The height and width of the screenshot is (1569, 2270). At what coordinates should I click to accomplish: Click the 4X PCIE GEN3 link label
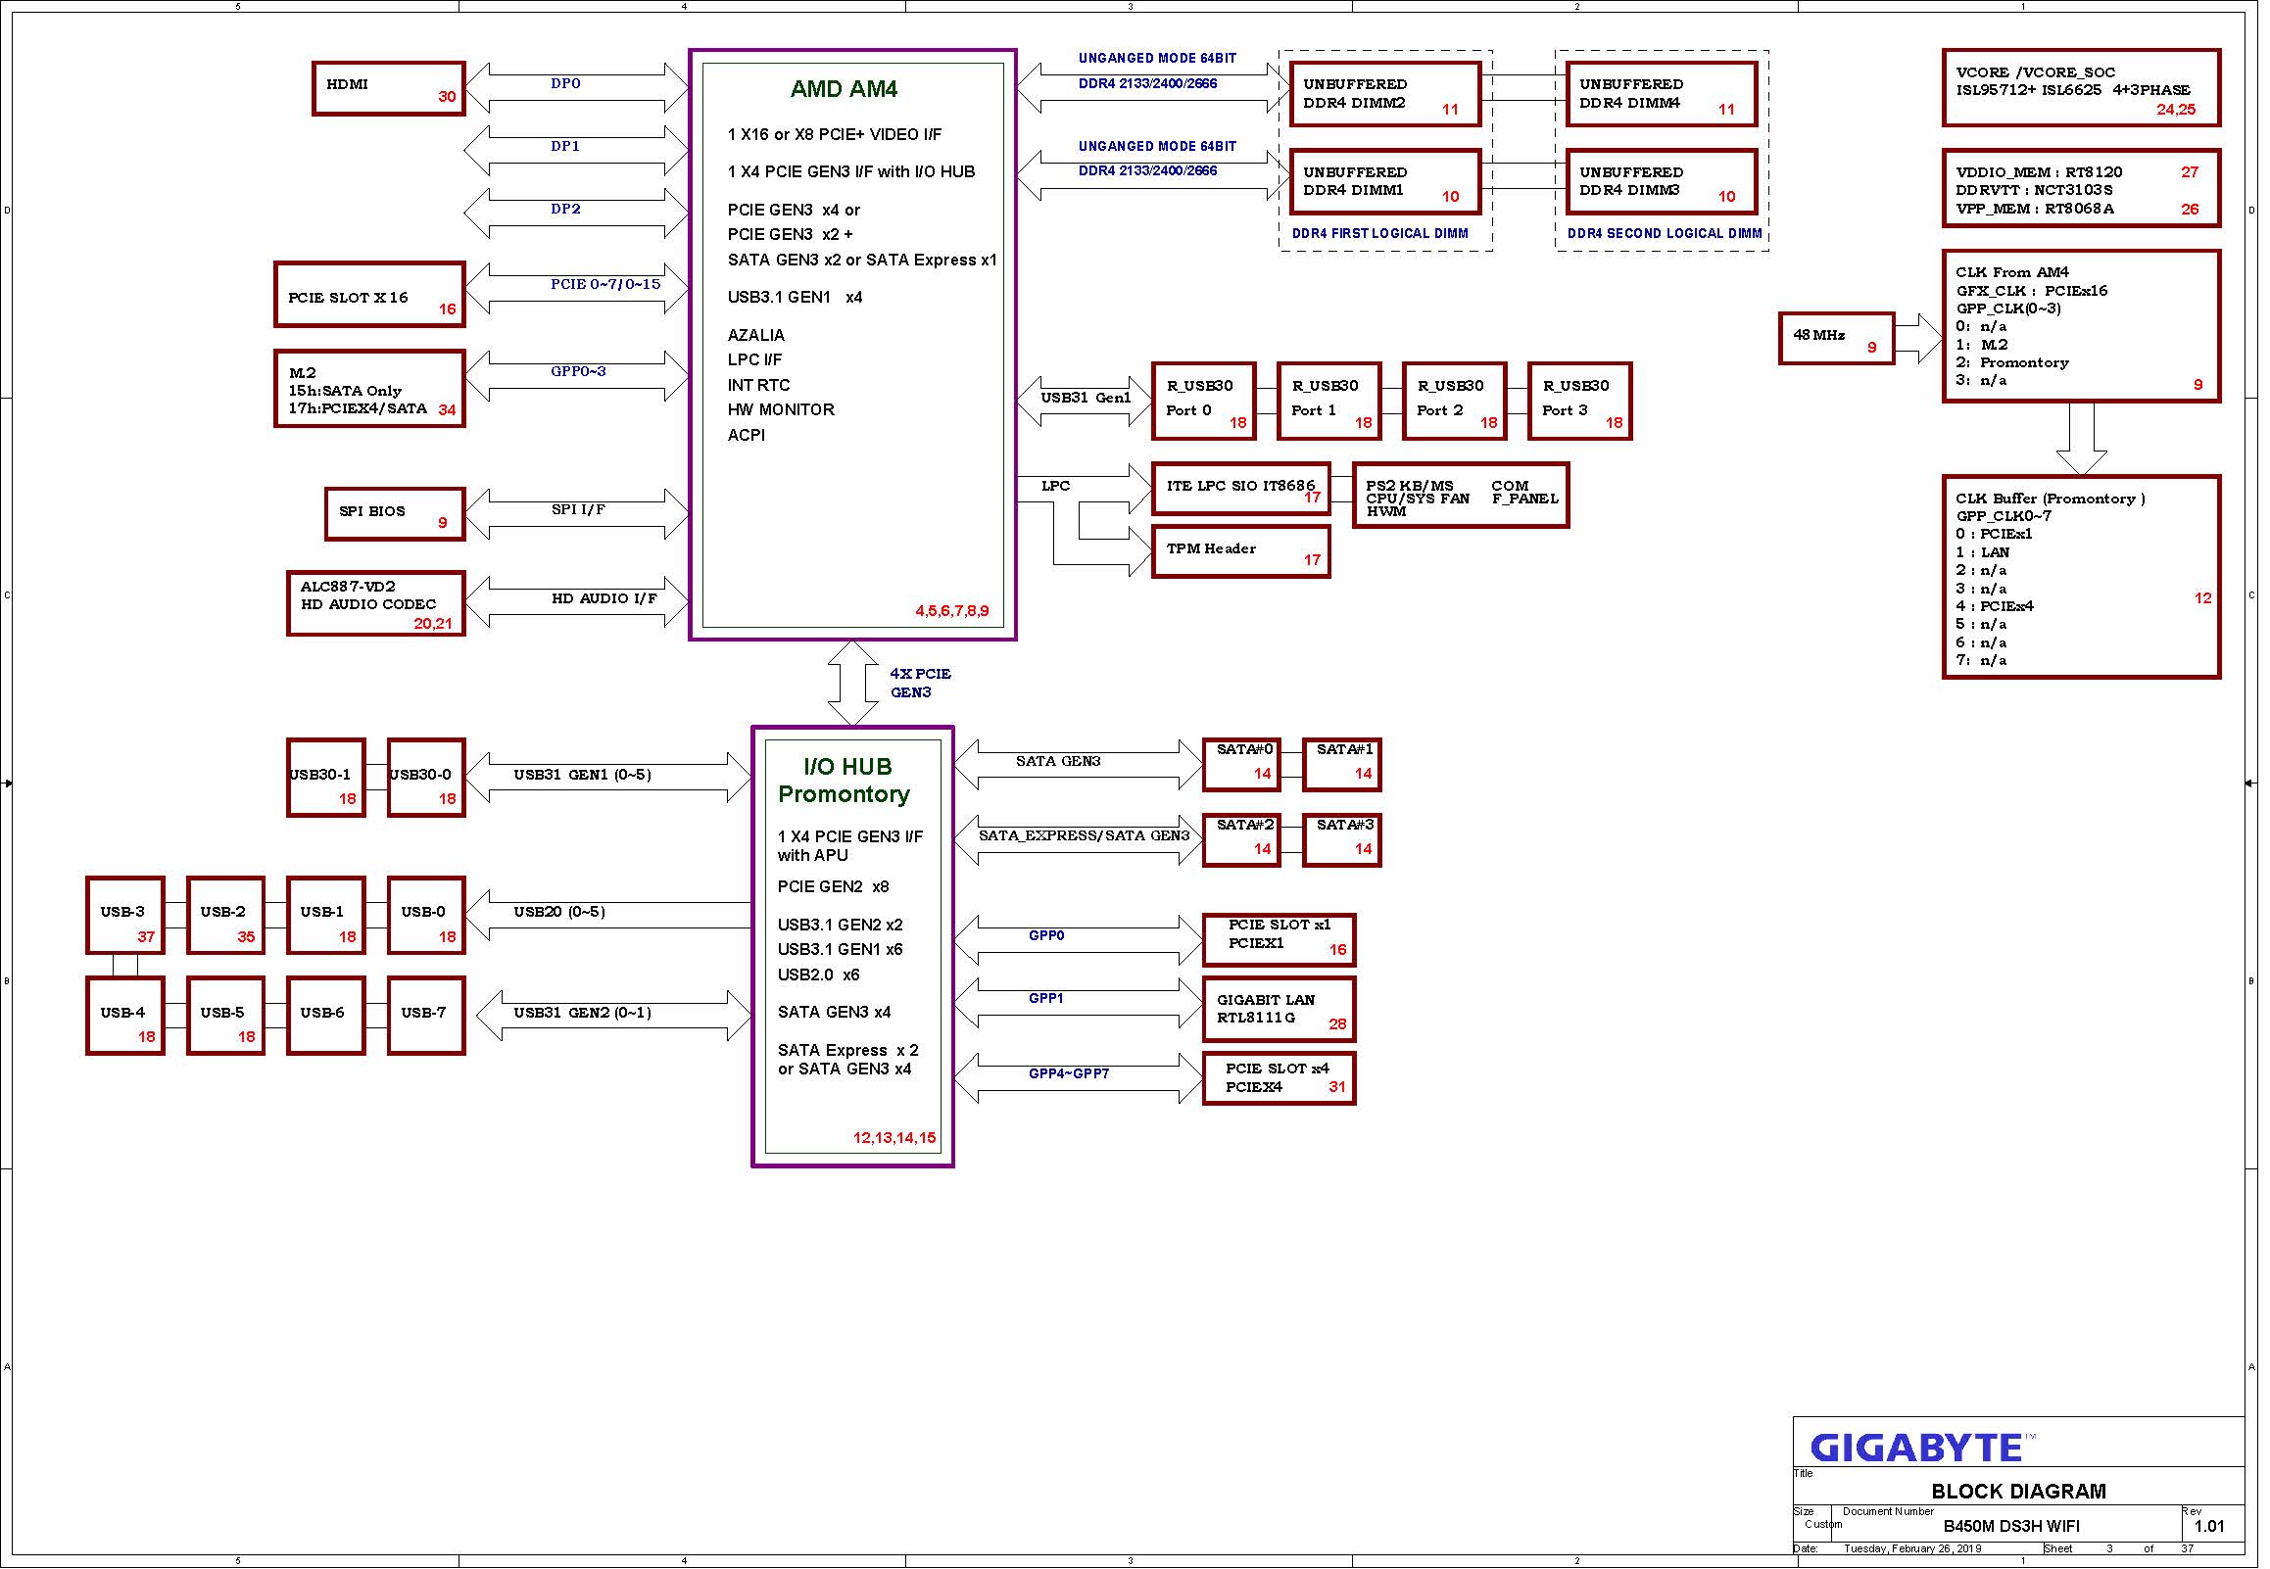coord(921,685)
